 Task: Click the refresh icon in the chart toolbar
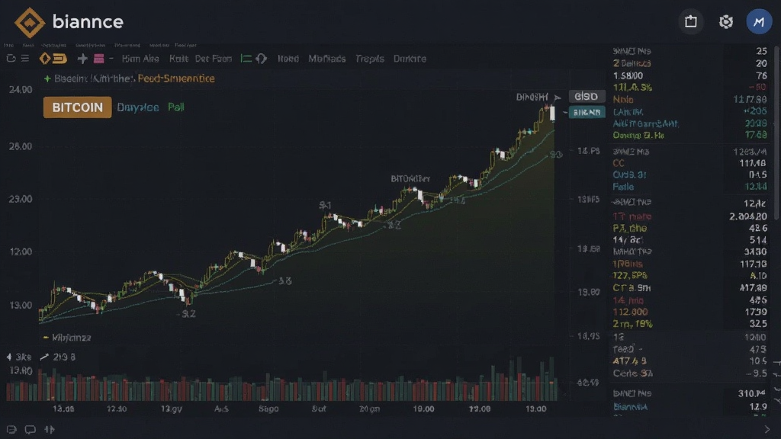(11, 58)
